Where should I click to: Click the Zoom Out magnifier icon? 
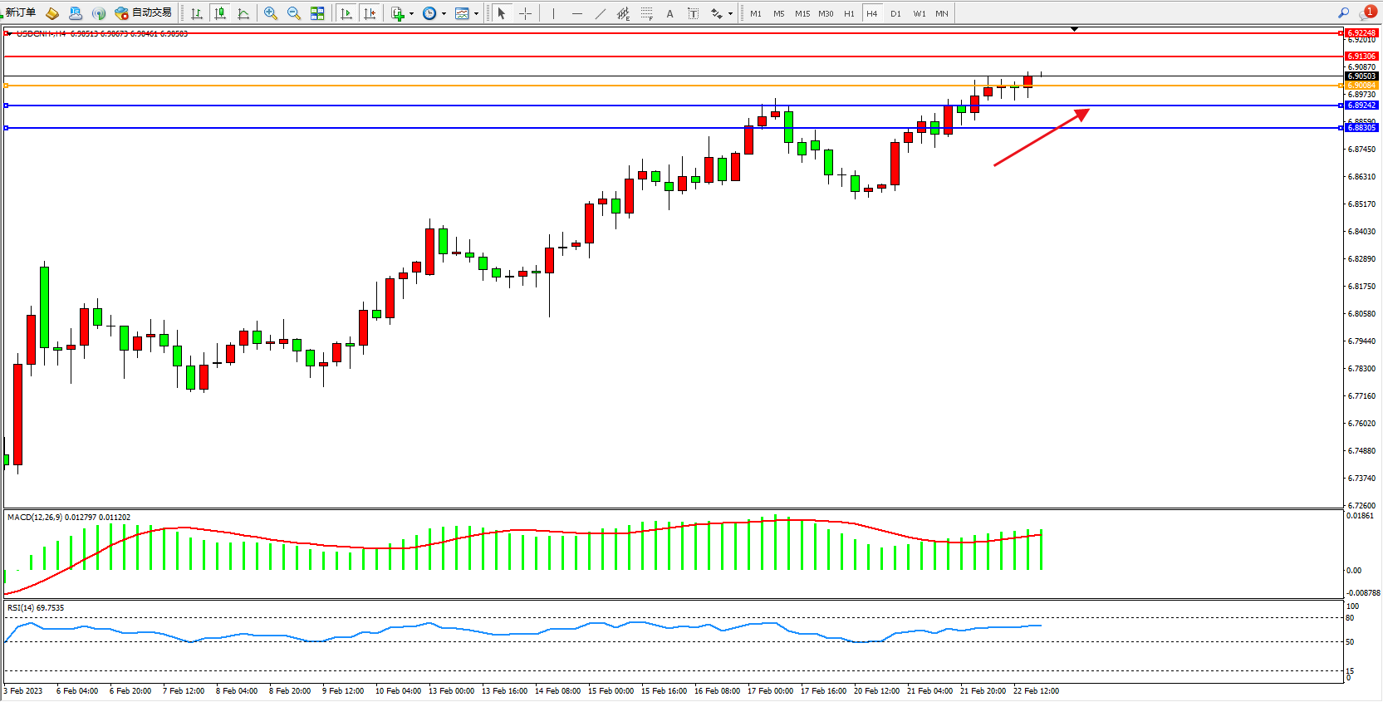[x=293, y=13]
